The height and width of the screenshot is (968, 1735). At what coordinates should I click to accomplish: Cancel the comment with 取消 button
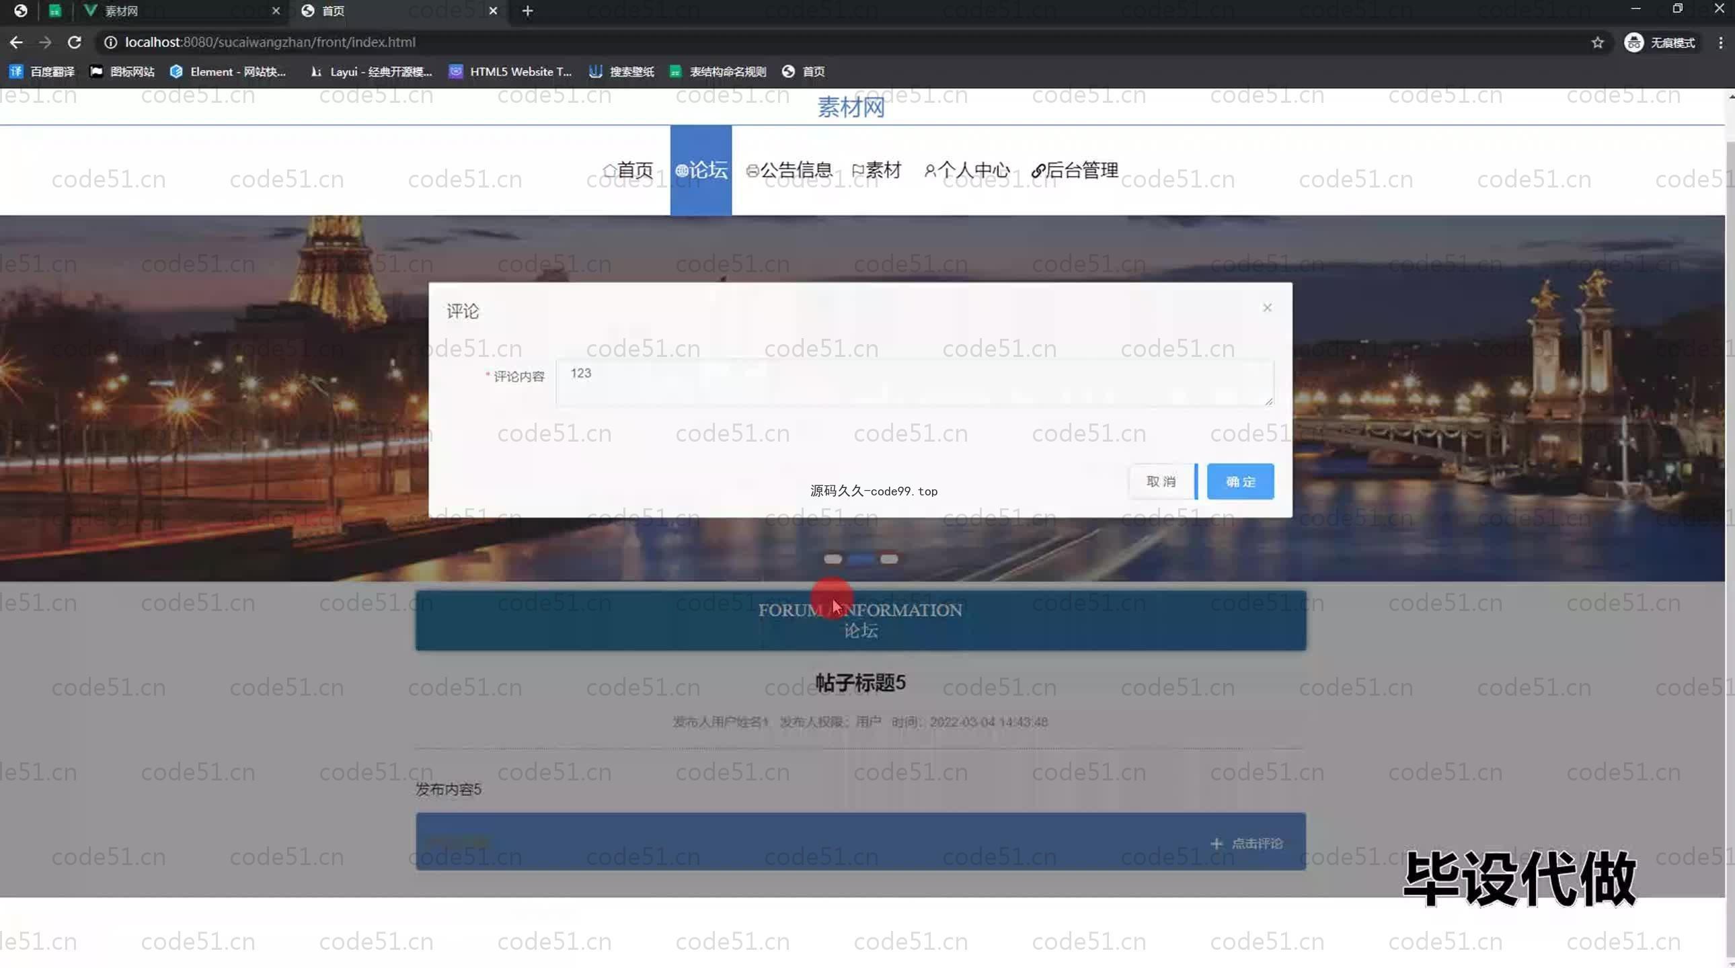(x=1161, y=481)
